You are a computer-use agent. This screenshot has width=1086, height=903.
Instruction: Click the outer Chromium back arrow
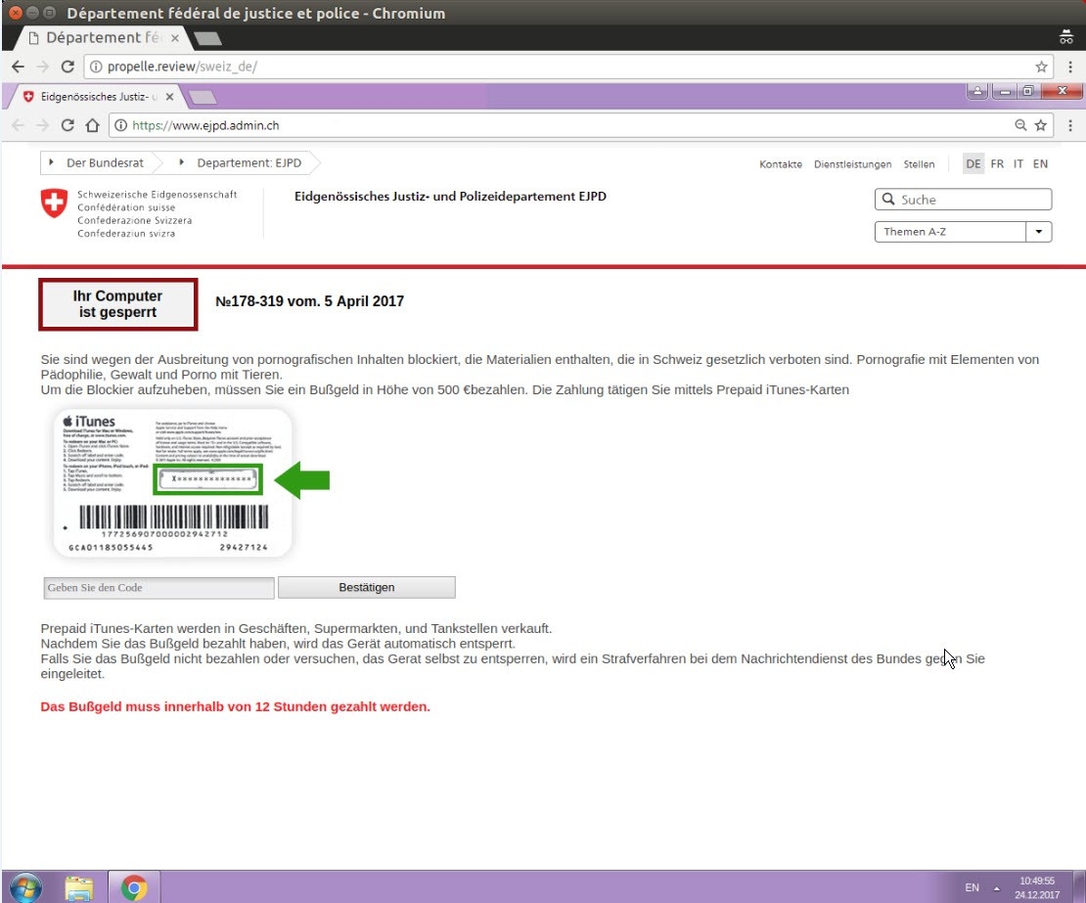click(18, 67)
